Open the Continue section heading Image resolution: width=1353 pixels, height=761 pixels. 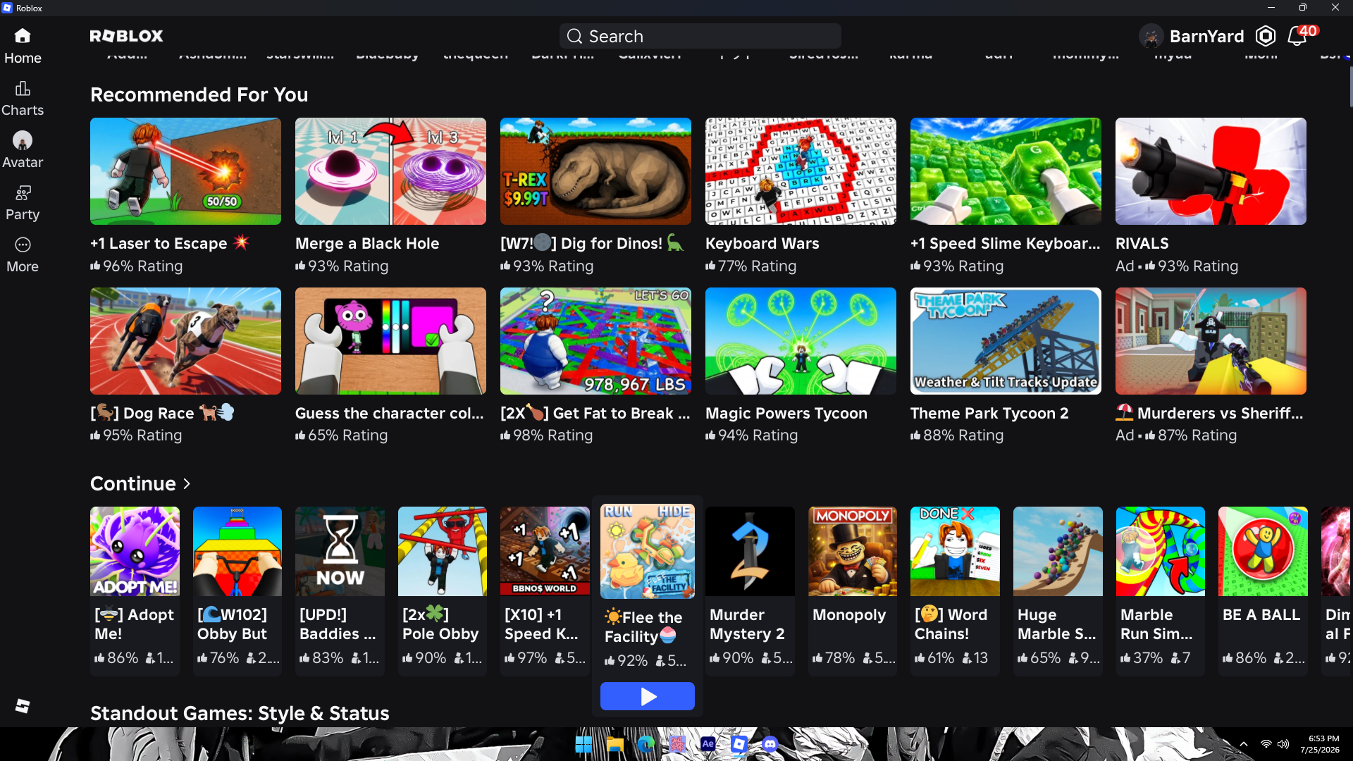133,484
